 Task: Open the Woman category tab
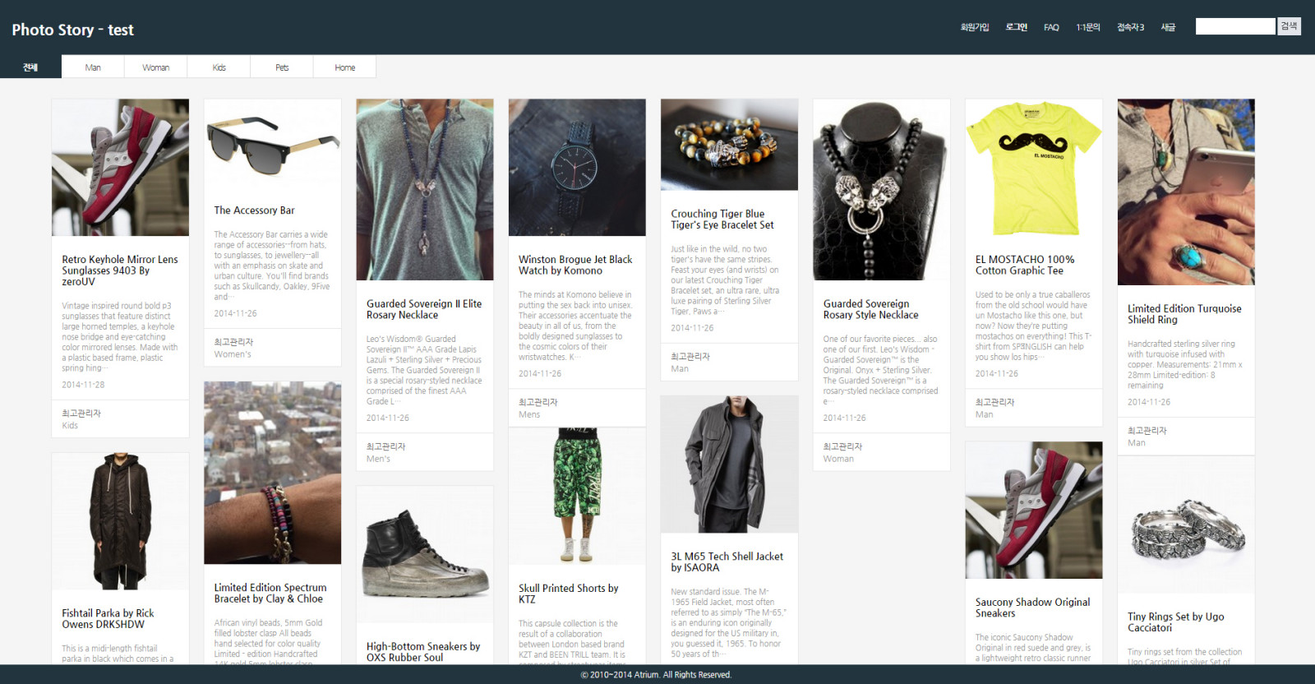point(155,67)
